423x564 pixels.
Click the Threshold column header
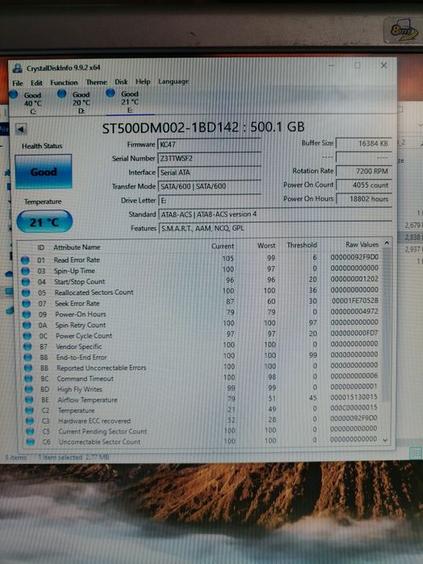pos(302,245)
